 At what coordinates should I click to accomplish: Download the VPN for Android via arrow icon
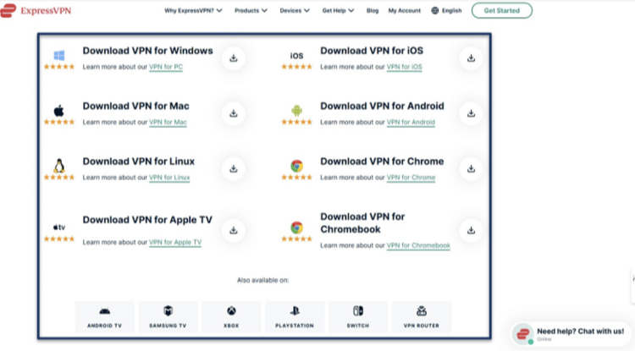pos(471,113)
